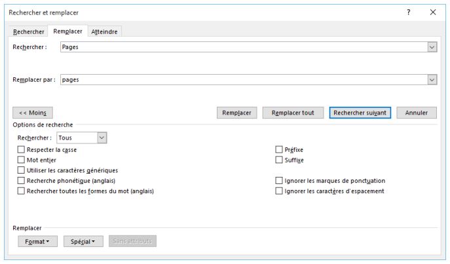Expand the Rechercher field history dropdown
The image size is (450, 264).
click(x=432, y=47)
